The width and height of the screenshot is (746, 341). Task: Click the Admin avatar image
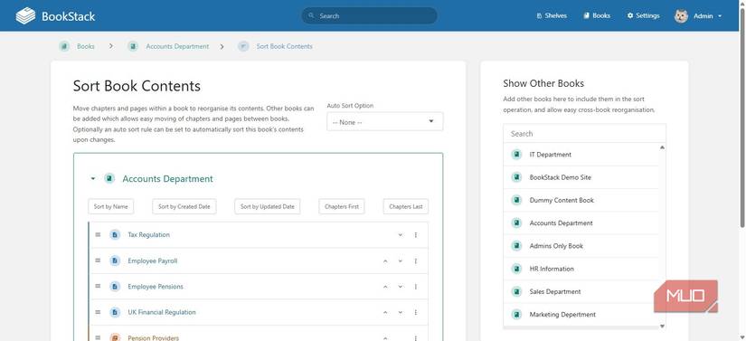pyautogui.click(x=681, y=15)
